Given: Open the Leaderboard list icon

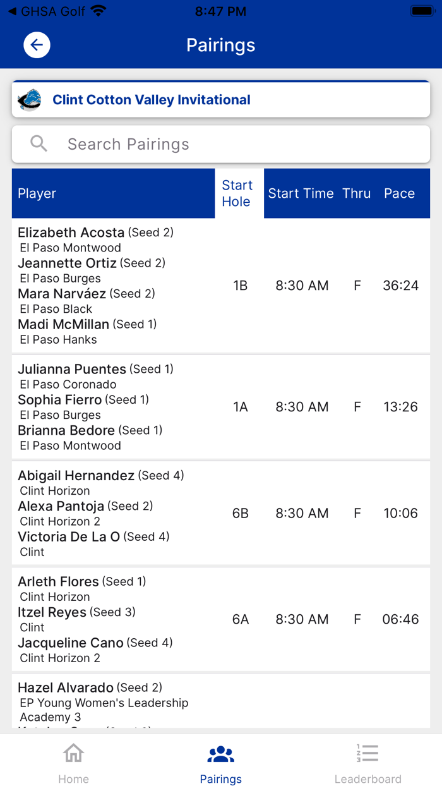Looking at the screenshot, I should 367,753.
